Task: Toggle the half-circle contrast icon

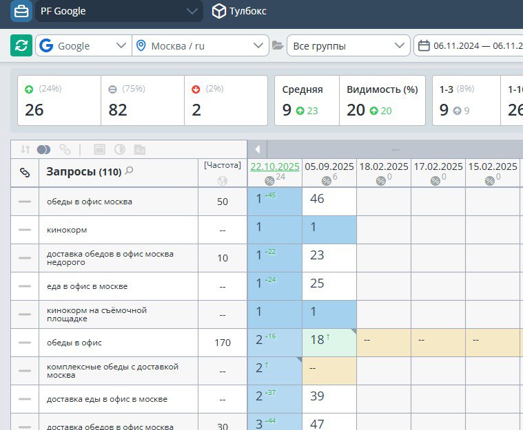Action: pos(119,149)
